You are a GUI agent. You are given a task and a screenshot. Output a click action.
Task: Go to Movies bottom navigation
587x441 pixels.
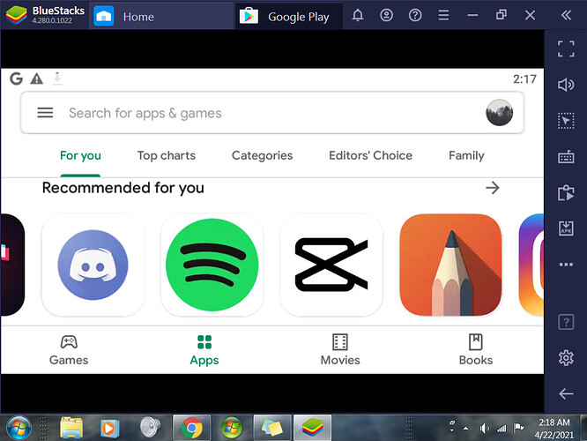(340, 350)
